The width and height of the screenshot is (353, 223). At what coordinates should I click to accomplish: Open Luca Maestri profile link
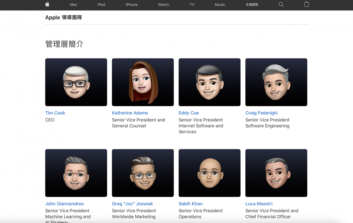259,204
